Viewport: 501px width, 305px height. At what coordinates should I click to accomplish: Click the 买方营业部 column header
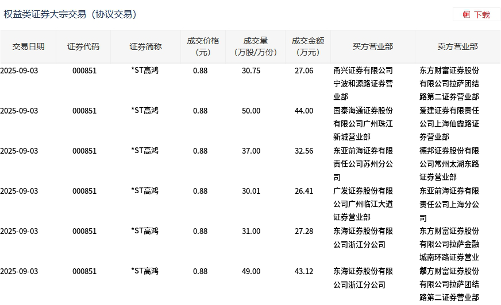click(373, 46)
